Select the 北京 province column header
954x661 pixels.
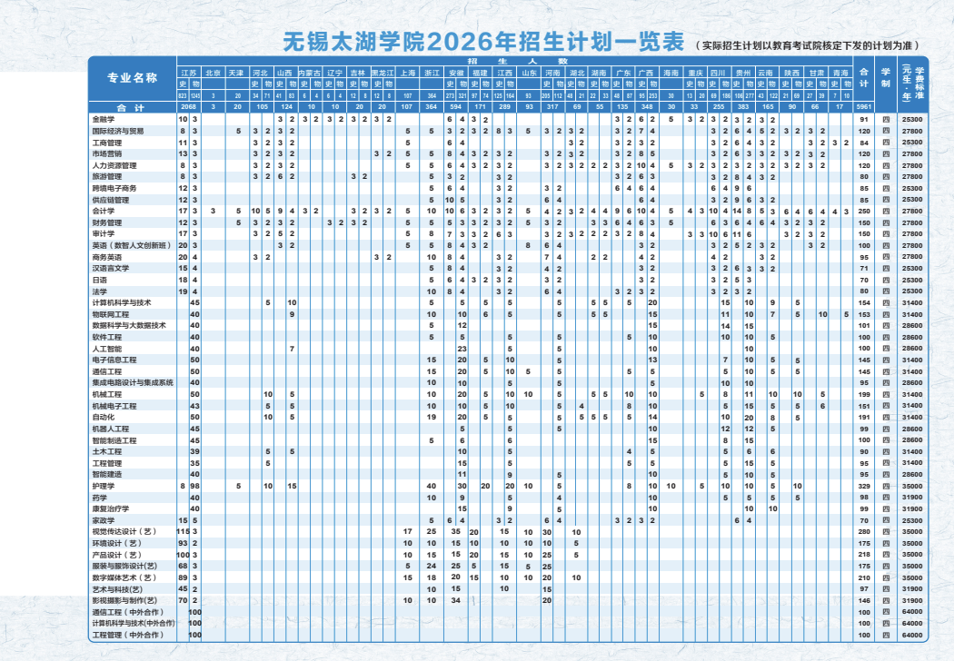pyautogui.click(x=213, y=73)
